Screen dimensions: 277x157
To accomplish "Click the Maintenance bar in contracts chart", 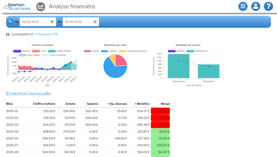I will click(178, 66).
